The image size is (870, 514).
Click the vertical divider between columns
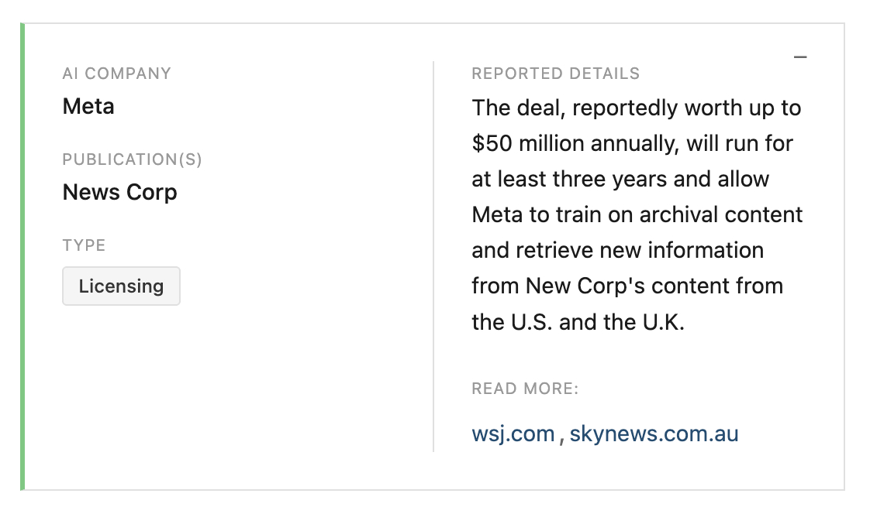click(433, 256)
